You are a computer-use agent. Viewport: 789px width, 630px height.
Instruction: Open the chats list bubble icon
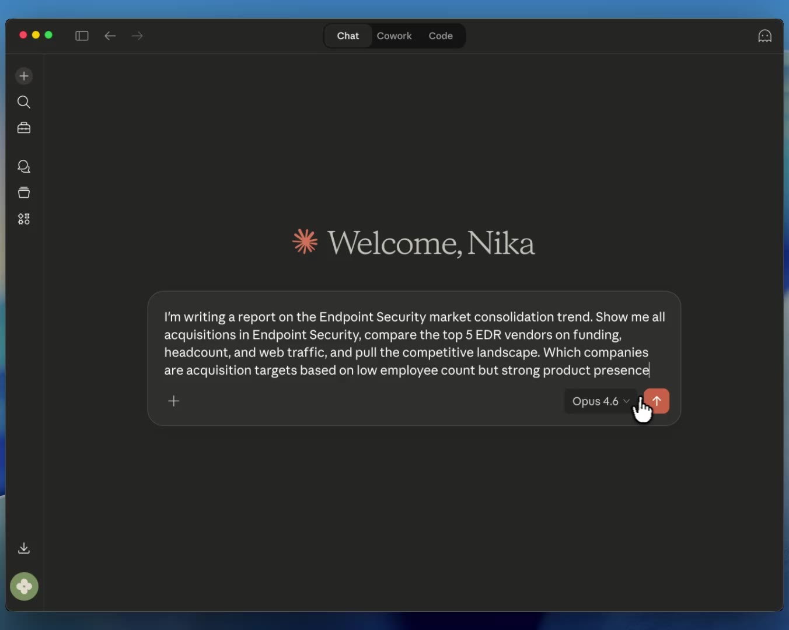coord(24,167)
